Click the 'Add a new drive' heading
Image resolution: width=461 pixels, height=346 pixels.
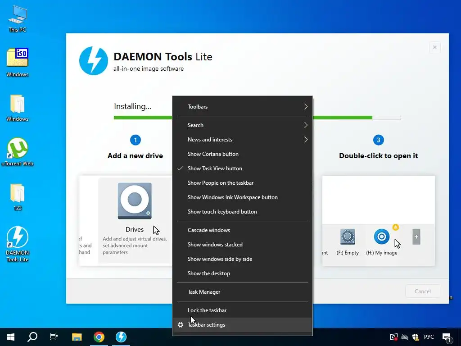tap(135, 155)
